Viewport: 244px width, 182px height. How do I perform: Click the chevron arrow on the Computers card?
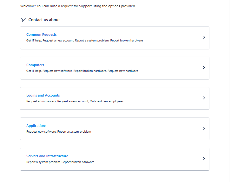pyautogui.click(x=204, y=68)
